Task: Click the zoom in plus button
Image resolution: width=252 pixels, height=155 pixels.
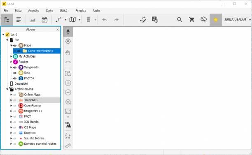Action: pyautogui.click(x=68, y=83)
